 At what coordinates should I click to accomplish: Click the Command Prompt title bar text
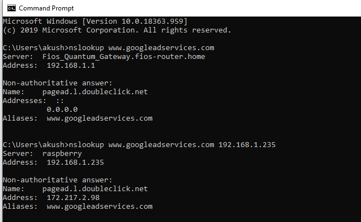[x=46, y=8]
